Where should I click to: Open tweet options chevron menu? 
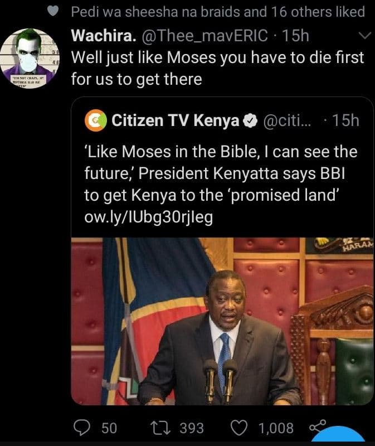pyautogui.click(x=365, y=36)
